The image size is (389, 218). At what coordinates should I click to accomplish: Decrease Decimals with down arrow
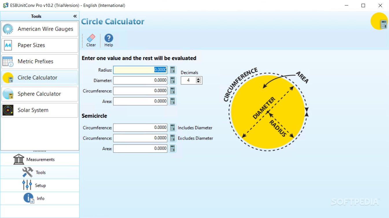[x=198, y=82]
